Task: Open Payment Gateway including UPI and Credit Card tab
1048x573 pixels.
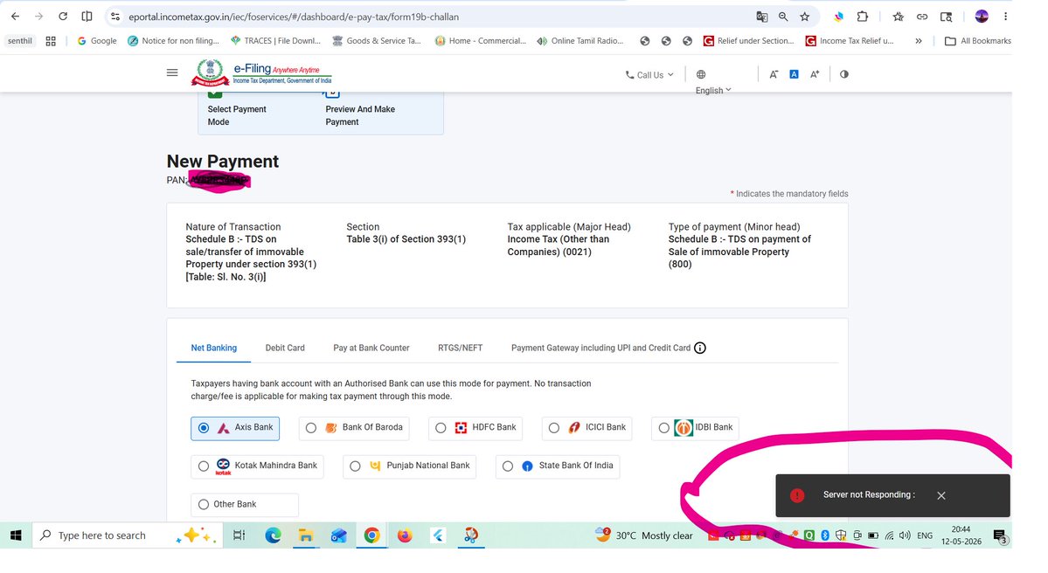Action: tap(600, 348)
